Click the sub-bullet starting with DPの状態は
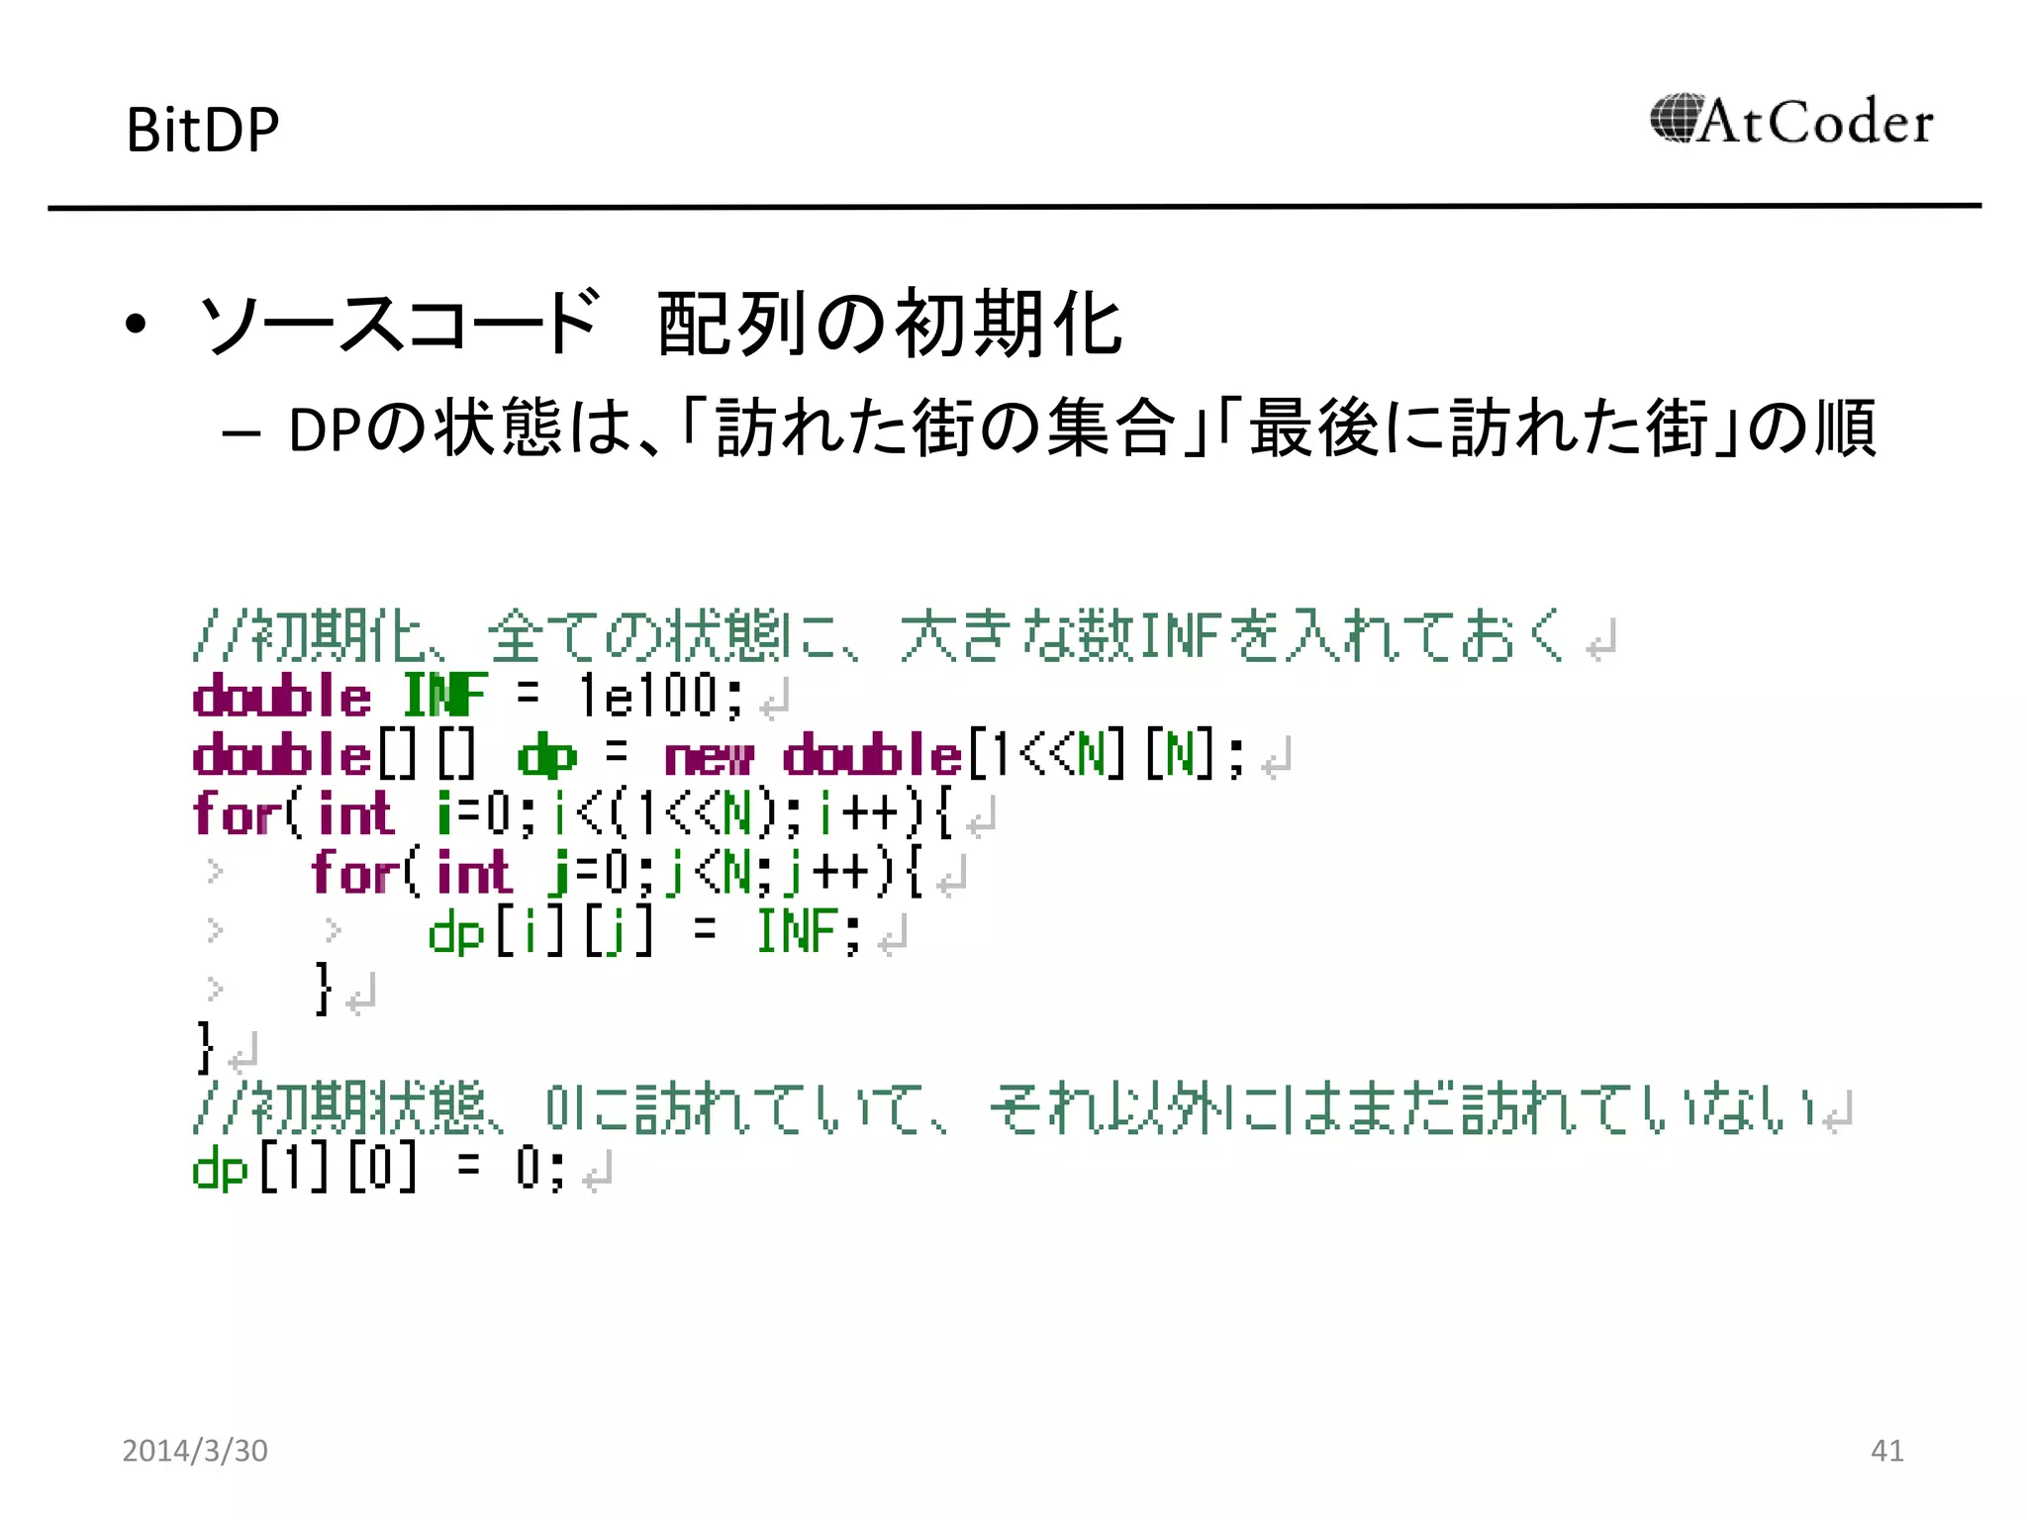Screen dimensions: 2027x1520 [1082, 428]
